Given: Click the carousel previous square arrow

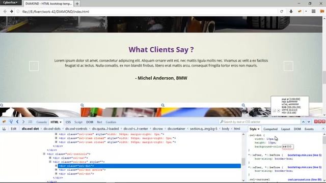Looking at the screenshot, I should coord(34,66).
